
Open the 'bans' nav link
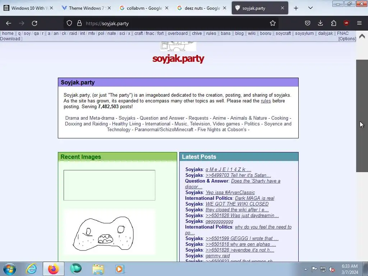click(x=226, y=33)
